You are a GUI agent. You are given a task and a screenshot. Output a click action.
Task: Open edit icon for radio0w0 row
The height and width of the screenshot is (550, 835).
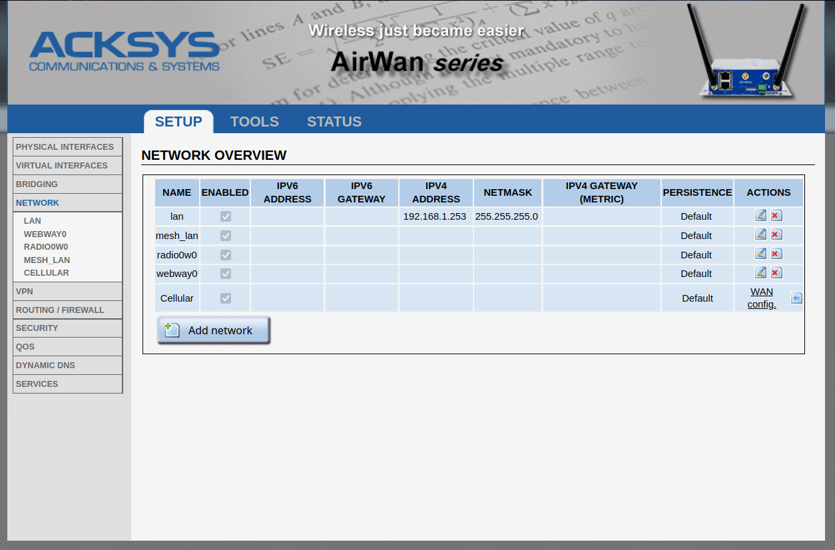(760, 254)
